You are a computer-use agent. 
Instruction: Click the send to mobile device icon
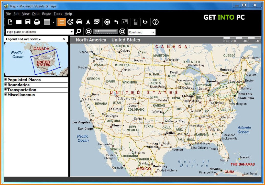[x=135, y=22]
